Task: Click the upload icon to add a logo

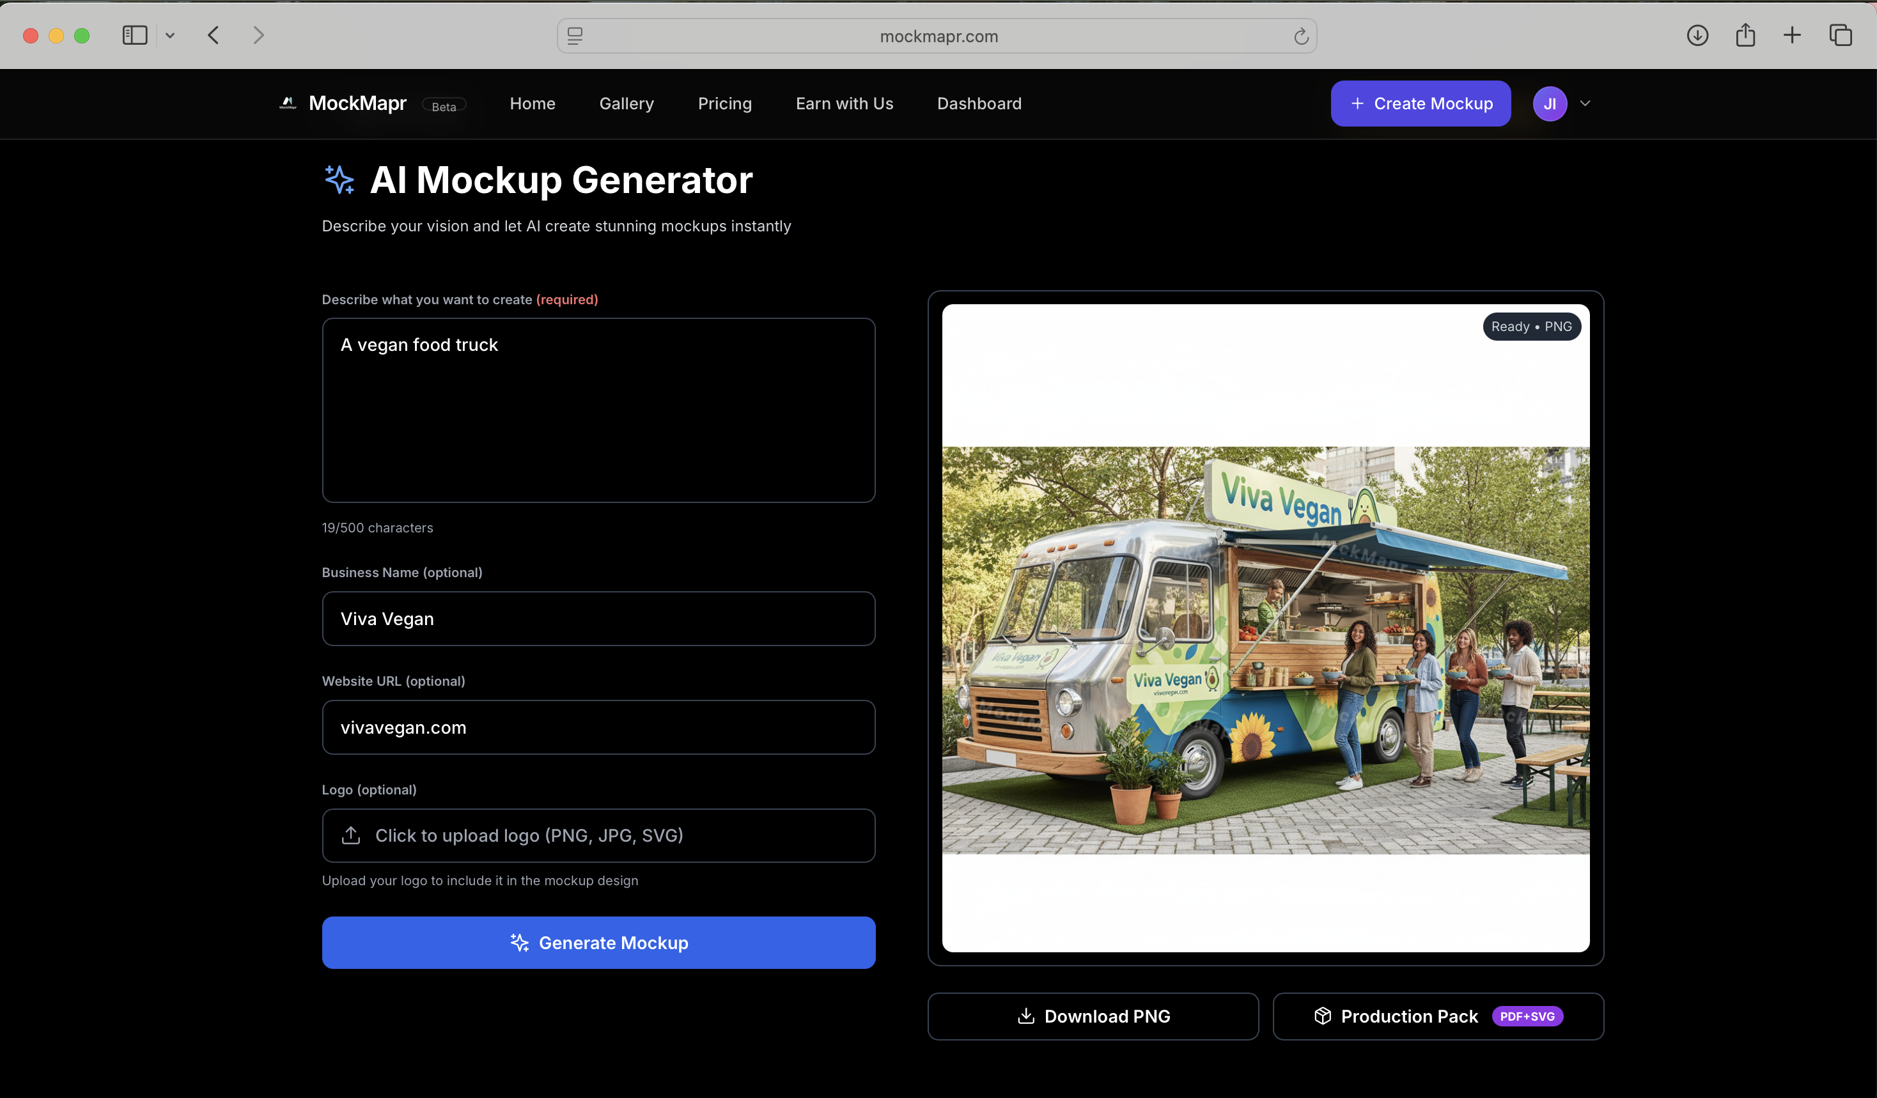Action: (x=351, y=835)
